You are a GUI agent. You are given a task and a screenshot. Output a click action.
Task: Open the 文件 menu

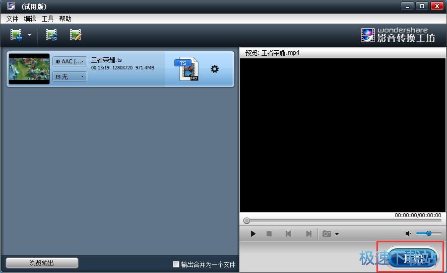12,19
